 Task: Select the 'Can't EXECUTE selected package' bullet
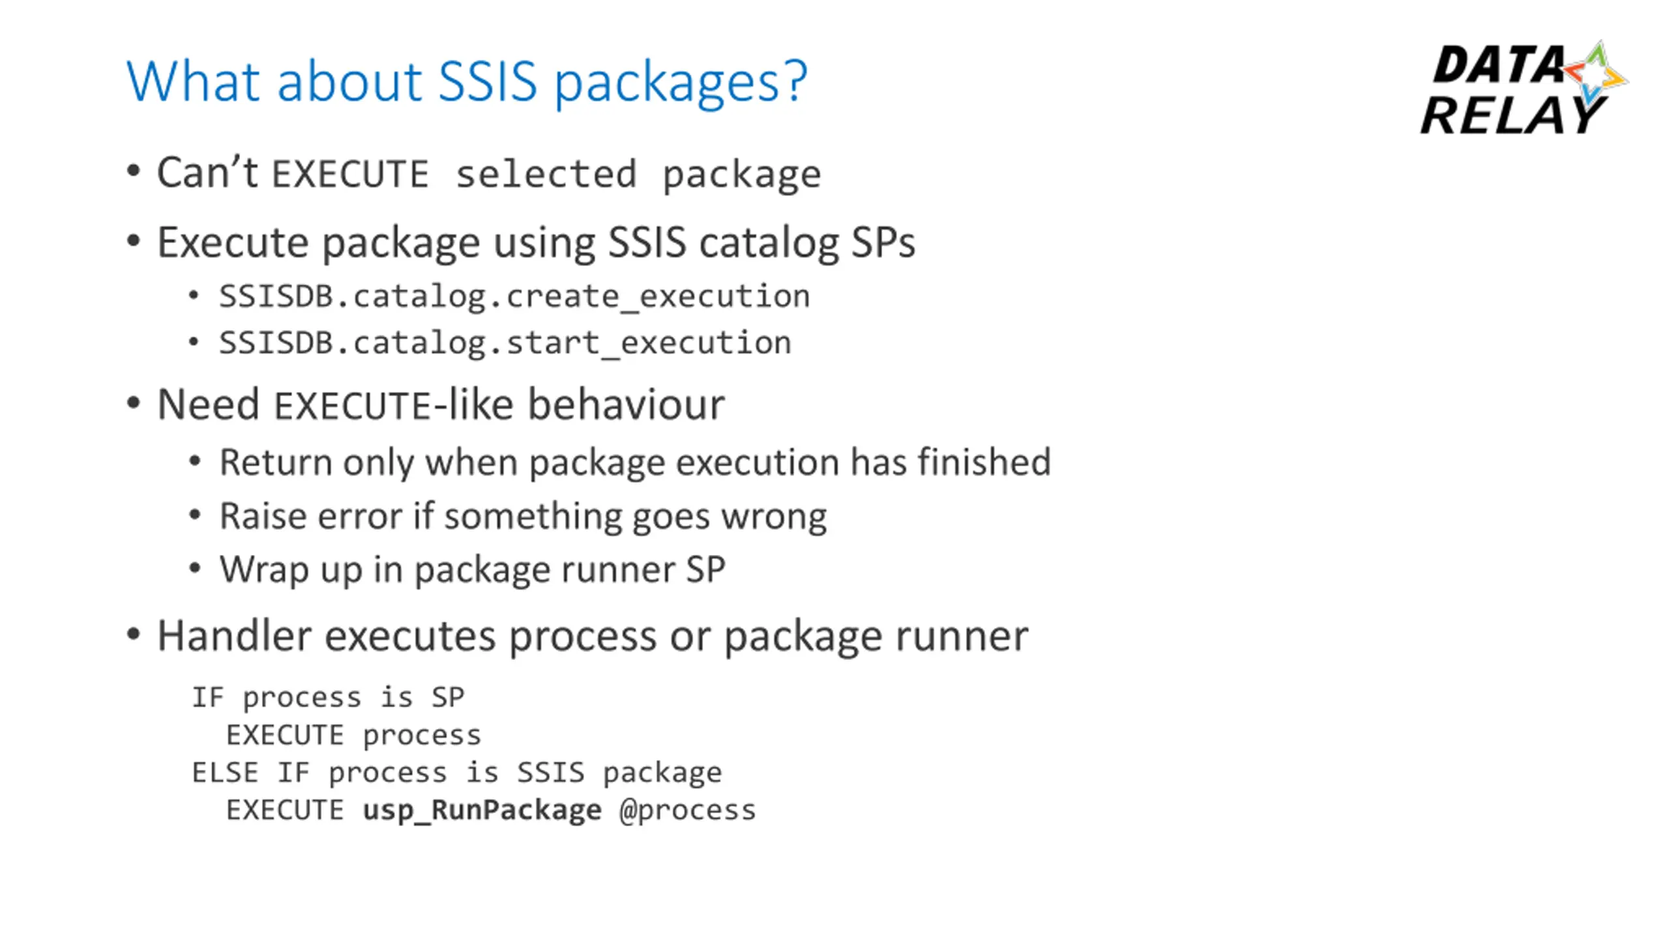pos(489,173)
